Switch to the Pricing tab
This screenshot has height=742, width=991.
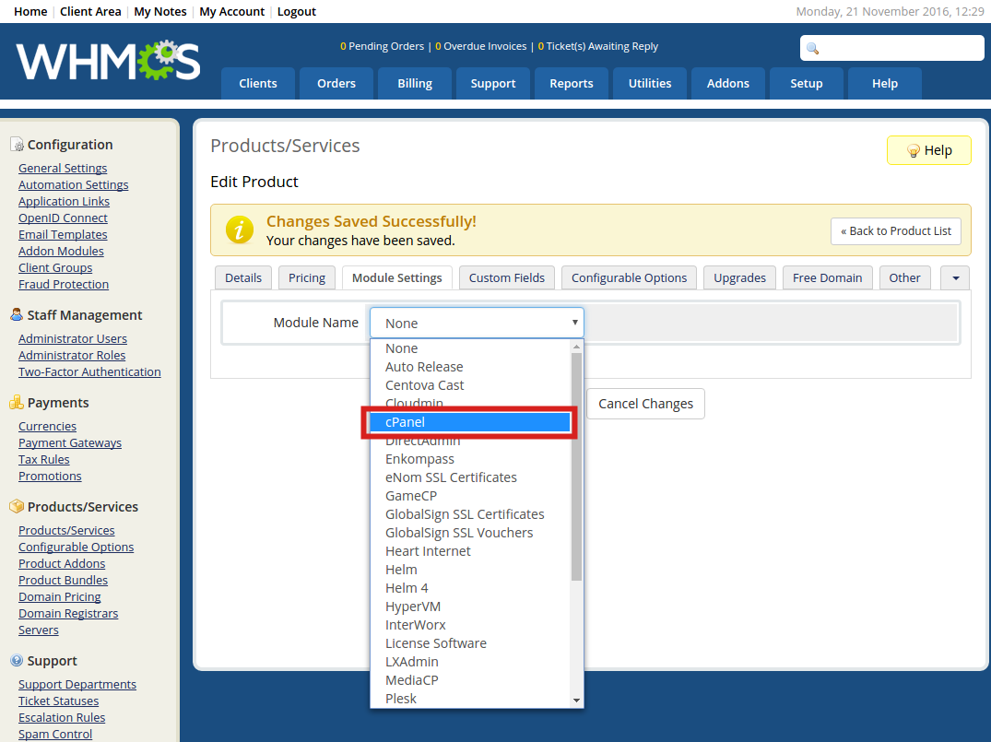(307, 277)
